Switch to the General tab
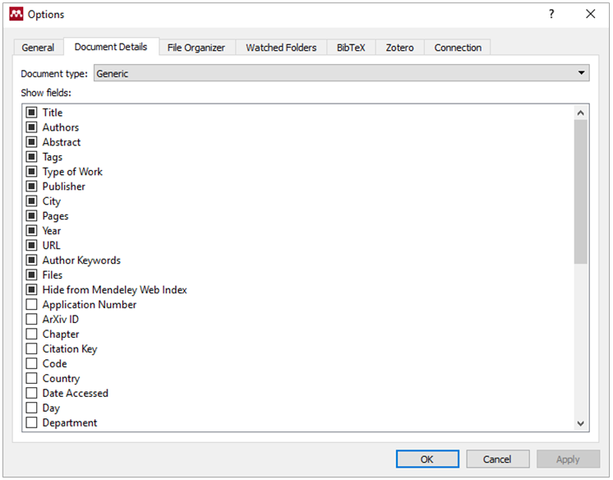613x480 pixels. (38, 48)
